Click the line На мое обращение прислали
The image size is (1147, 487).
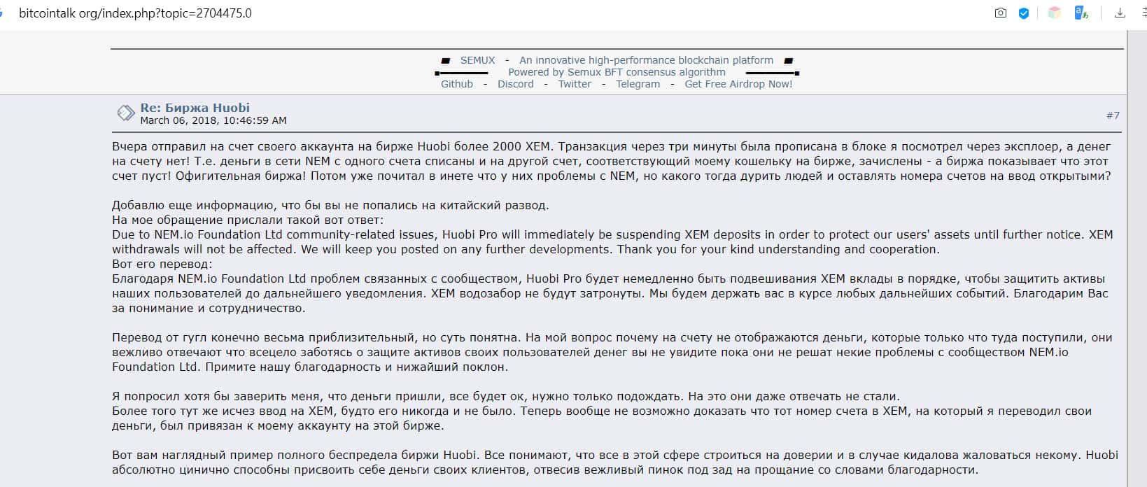[248, 220]
